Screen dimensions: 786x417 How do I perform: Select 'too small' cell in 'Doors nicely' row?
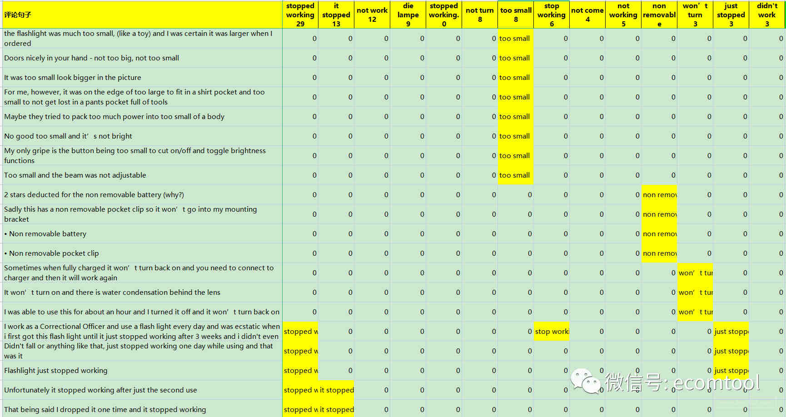[x=516, y=58]
